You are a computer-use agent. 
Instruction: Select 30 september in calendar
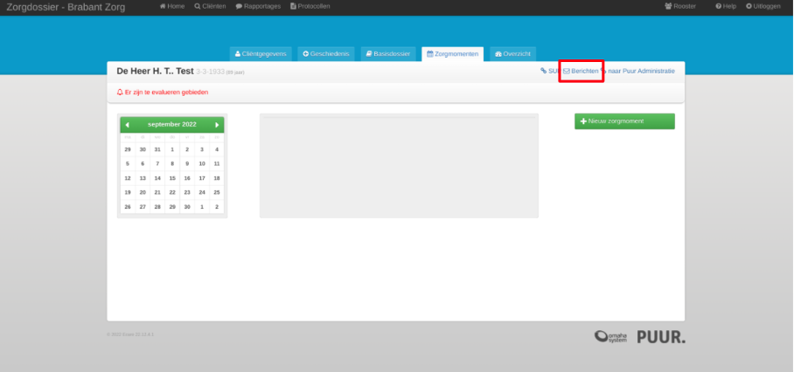(187, 207)
